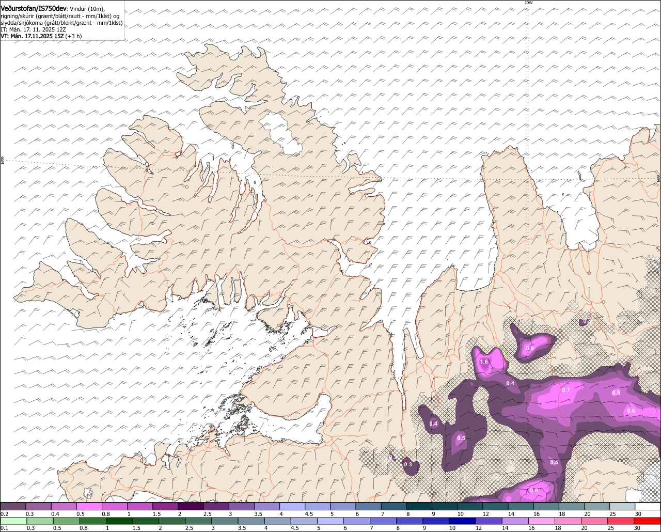This screenshot has width=661, height=532.
Task: Select upper legend swatch starting at 4
Action: [292, 506]
